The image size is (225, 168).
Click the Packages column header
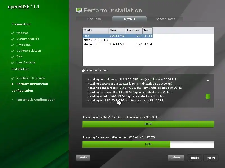[x=134, y=31]
